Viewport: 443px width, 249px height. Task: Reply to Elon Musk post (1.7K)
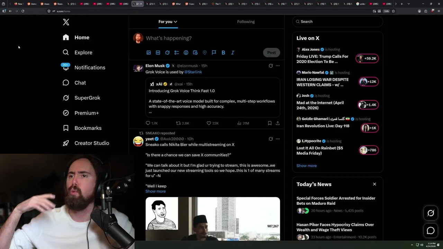click(152, 123)
